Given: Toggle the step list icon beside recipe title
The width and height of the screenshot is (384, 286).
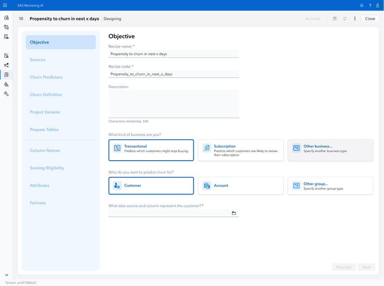Looking at the screenshot, I should pyautogui.click(x=21, y=18).
